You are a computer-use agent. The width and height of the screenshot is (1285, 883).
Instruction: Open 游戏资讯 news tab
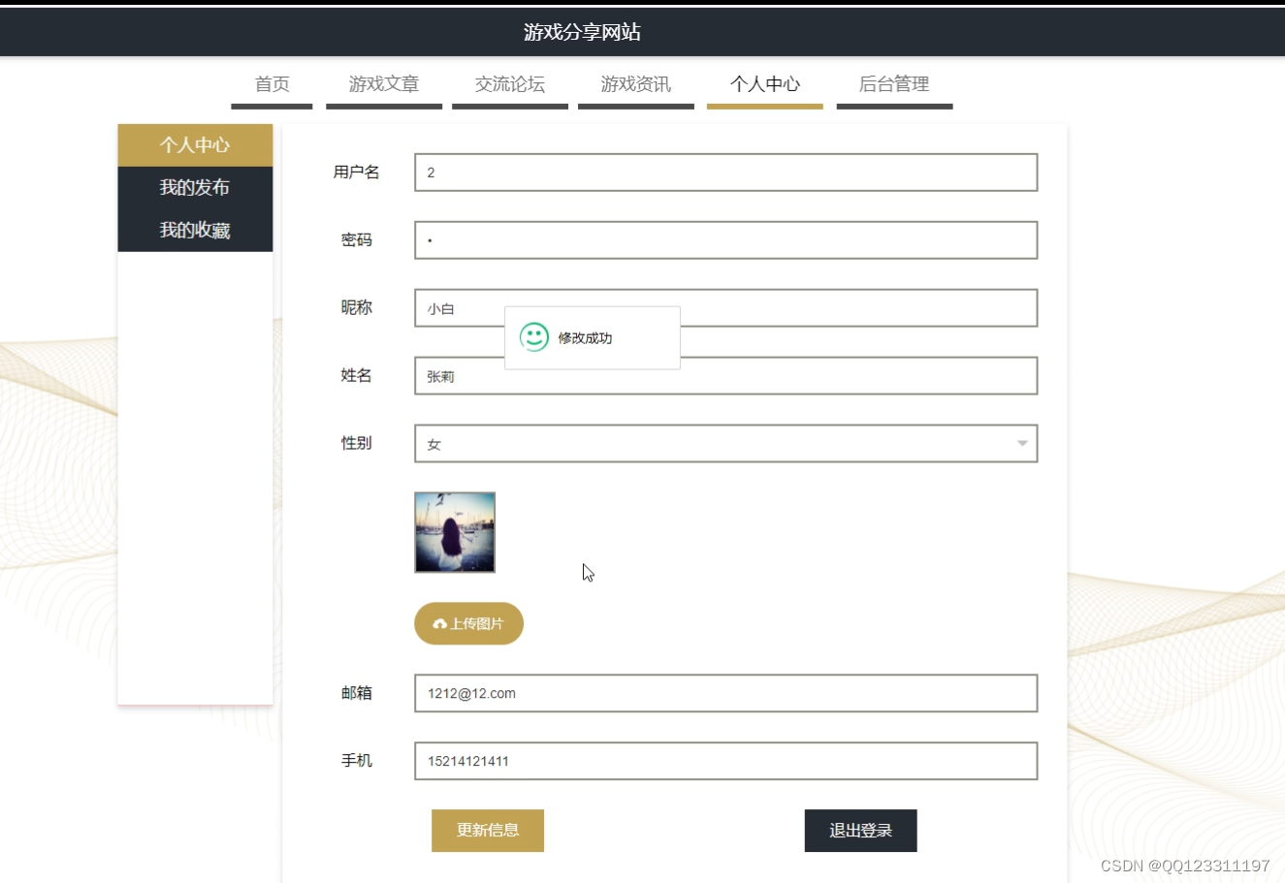[635, 83]
